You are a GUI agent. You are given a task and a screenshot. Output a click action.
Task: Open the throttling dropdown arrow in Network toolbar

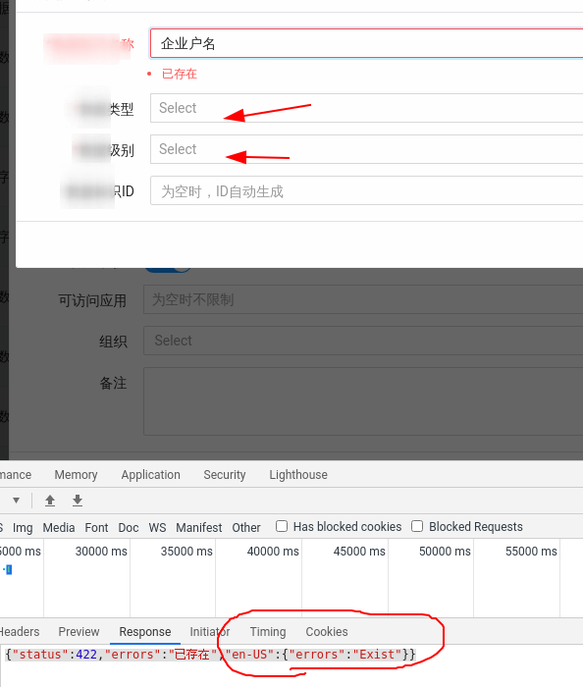(x=17, y=501)
